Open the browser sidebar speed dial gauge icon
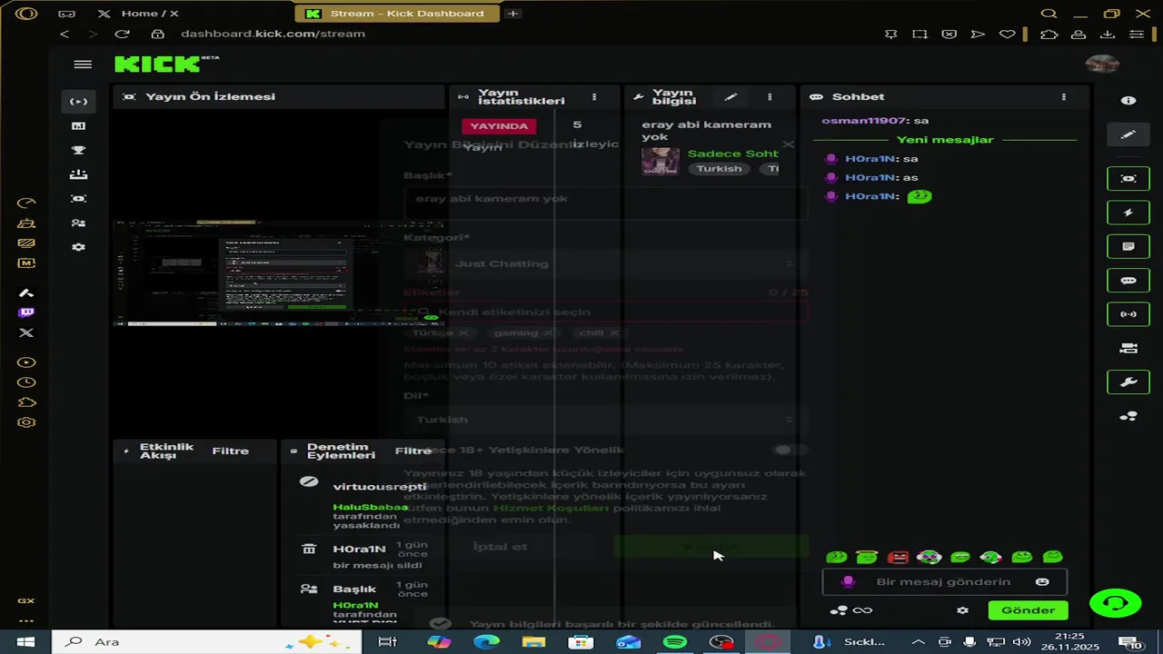Viewport: 1163px width, 654px height. [26, 203]
